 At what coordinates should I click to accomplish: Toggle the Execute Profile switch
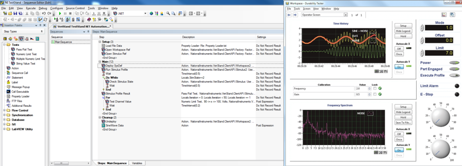[x=454, y=75]
